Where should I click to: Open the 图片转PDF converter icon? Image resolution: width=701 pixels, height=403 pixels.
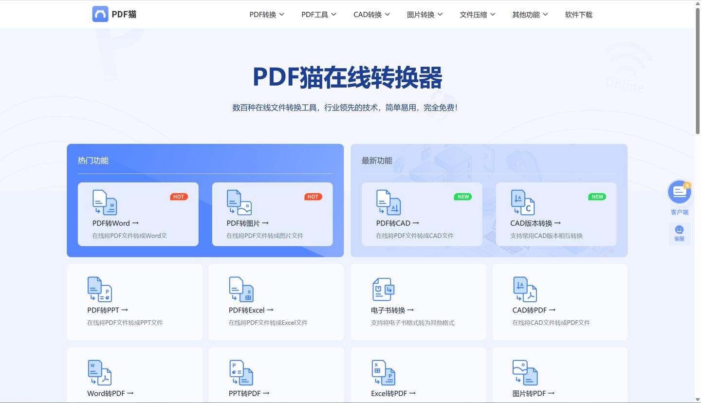pyautogui.click(x=524, y=373)
